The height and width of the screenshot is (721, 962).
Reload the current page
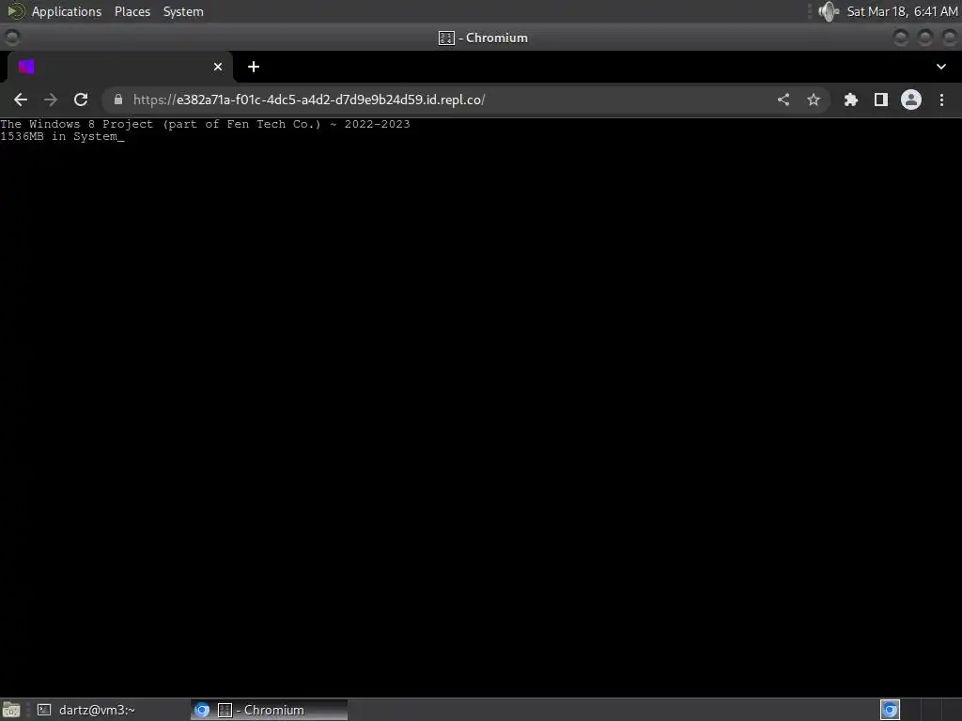[81, 100]
